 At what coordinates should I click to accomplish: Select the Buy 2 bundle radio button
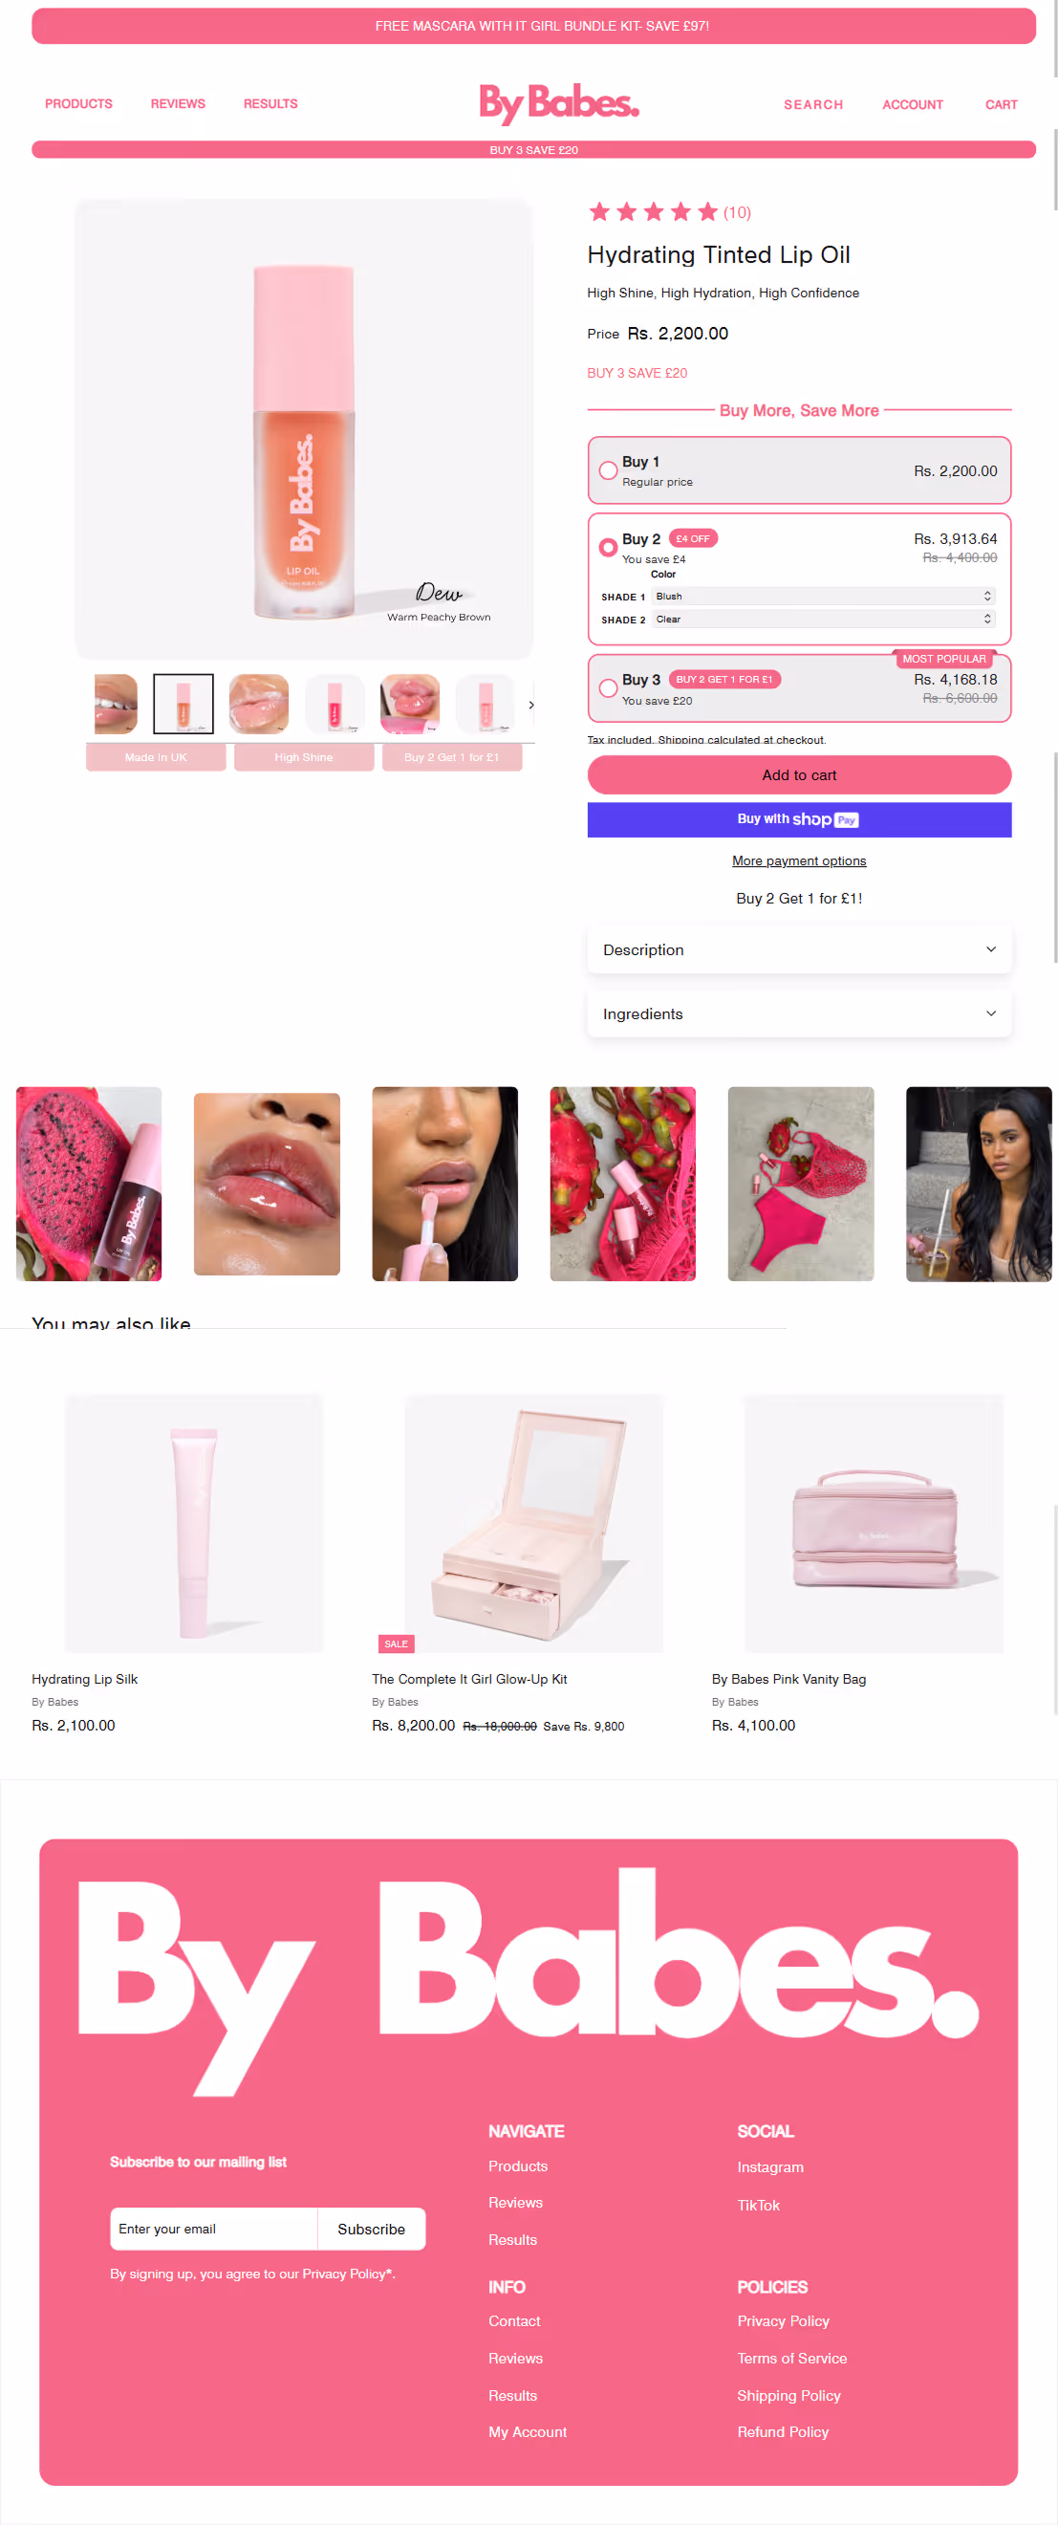coord(609,547)
